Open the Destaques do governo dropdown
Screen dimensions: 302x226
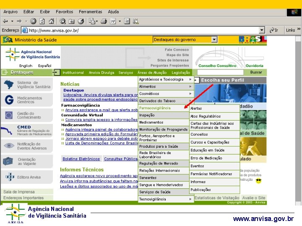pos(214,40)
